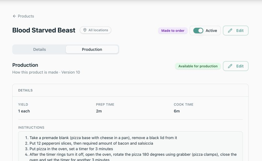The height and width of the screenshot is (161, 262).
Task: Click step 'After the timer rings turn it off'
Action: [133, 157]
